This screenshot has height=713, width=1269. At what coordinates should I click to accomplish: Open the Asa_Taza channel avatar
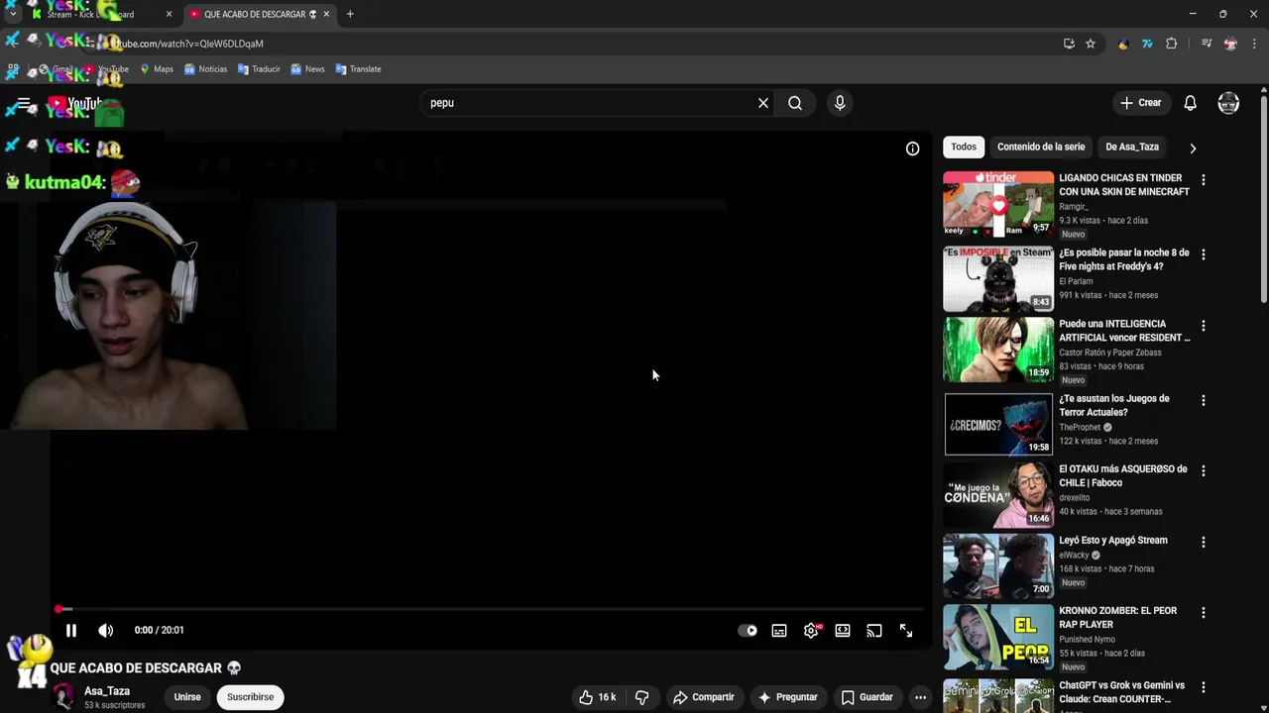[63, 697]
